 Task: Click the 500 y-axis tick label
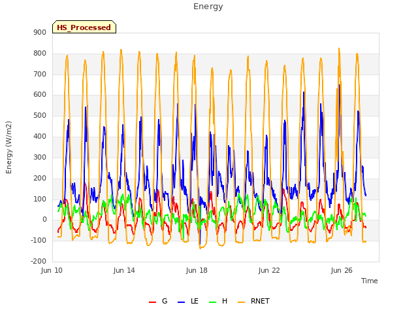(40, 116)
